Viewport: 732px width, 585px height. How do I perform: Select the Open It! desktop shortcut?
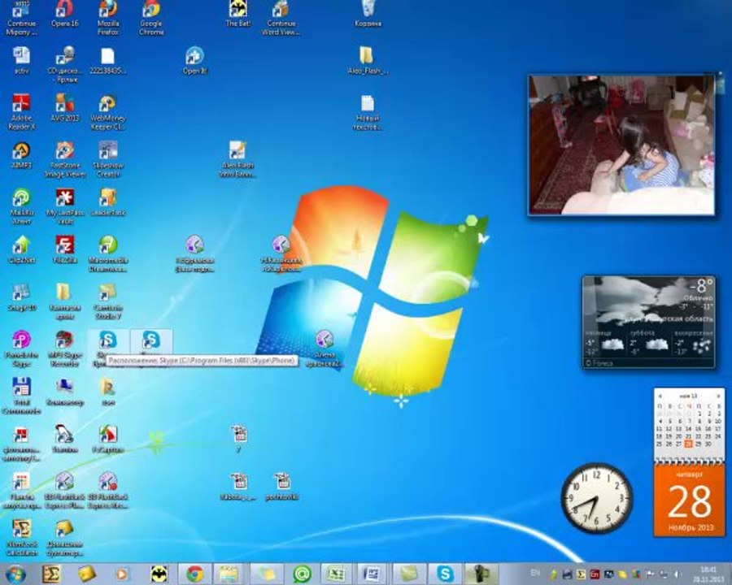[x=194, y=61]
